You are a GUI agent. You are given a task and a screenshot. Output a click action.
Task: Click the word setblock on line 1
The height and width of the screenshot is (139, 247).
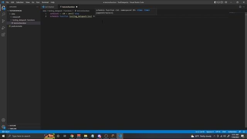pyautogui.click(x=54, y=14)
